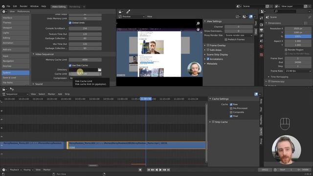Select the Save & Load preferences category
The image size is (313, 176).
(x=16, y=78)
